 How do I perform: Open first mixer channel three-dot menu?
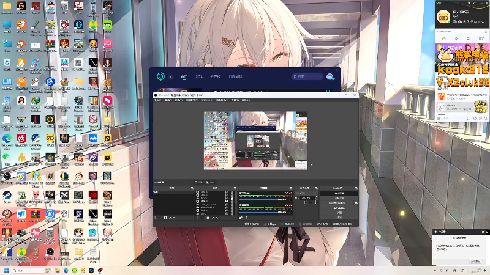[x=290, y=200]
